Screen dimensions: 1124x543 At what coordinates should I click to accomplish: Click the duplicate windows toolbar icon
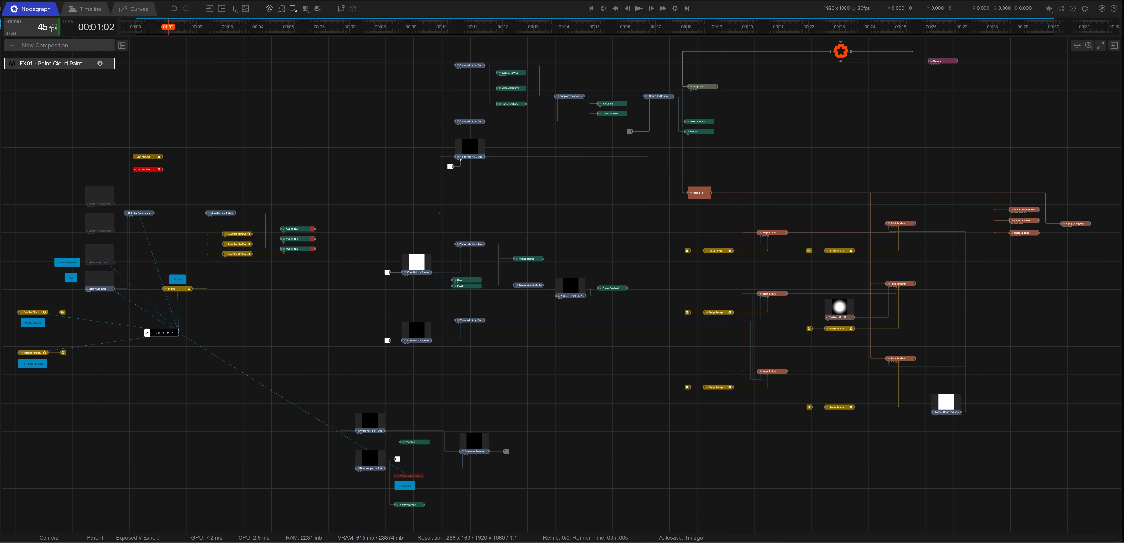pyautogui.click(x=341, y=8)
